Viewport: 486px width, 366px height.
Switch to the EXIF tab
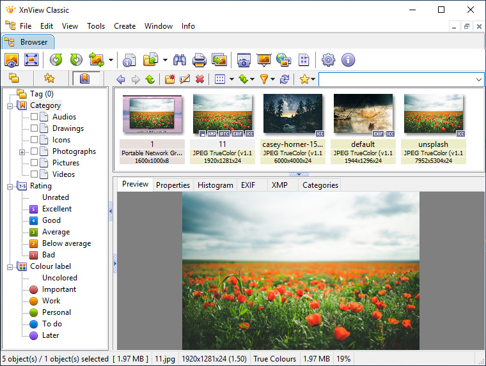[248, 185]
